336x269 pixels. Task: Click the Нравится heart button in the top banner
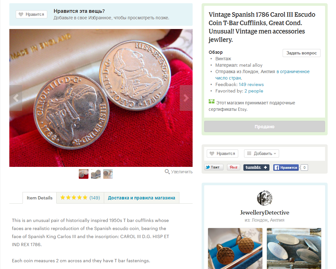[x=32, y=14]
